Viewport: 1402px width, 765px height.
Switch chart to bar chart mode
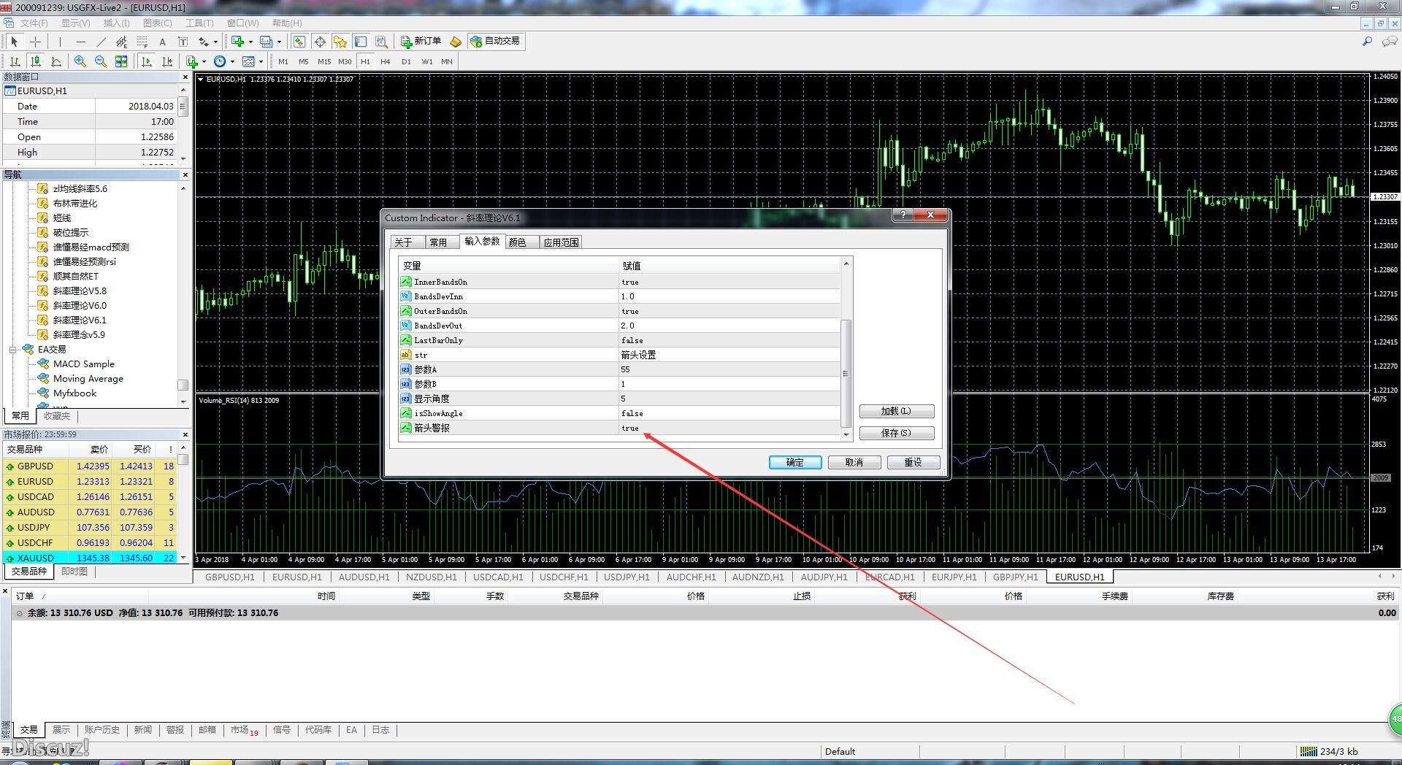[15, 61]
